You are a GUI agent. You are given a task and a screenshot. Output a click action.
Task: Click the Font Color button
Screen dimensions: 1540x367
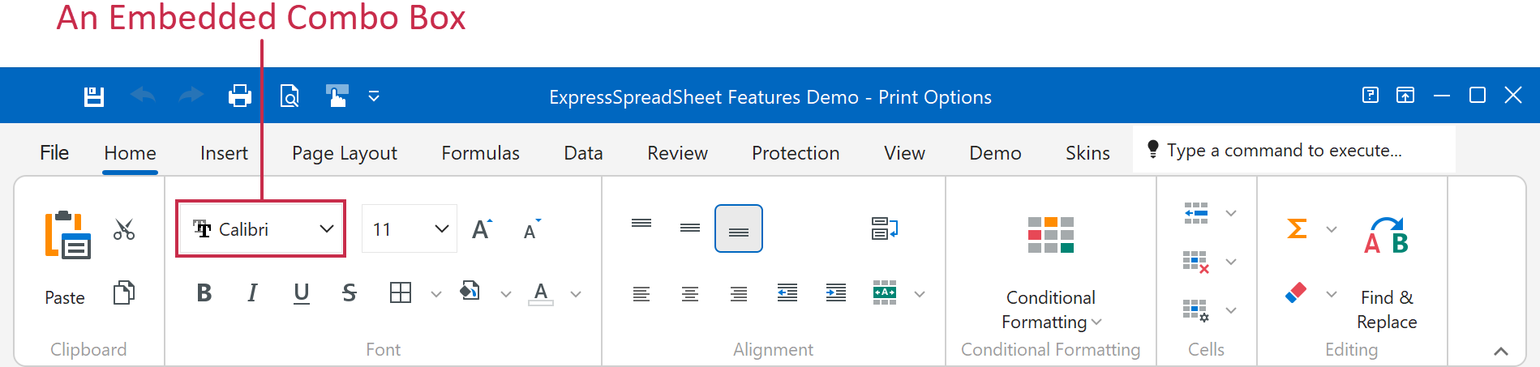(x=541, y=293)
